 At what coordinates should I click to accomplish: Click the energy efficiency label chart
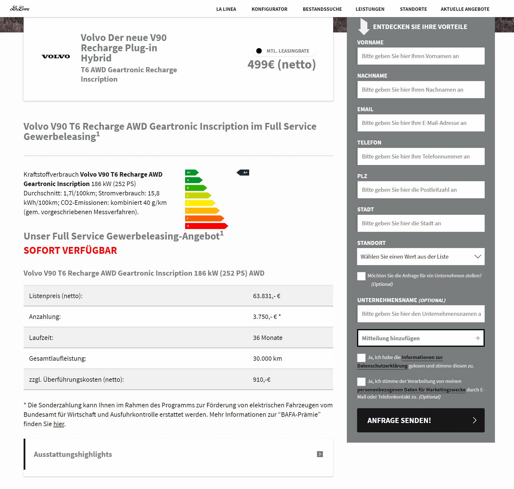pos(217,199)
